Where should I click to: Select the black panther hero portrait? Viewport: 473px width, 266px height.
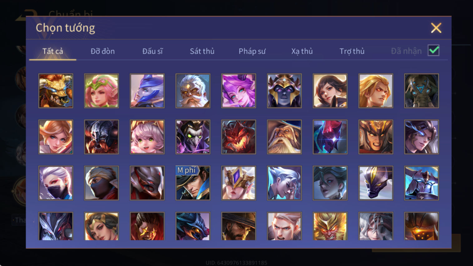(x=376, y=183)
